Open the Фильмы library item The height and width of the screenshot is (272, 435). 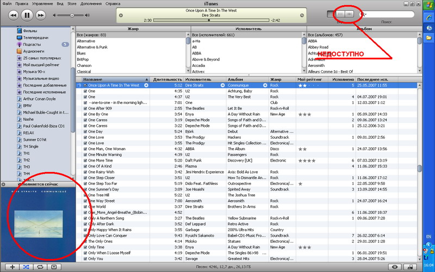click(30, 31)
